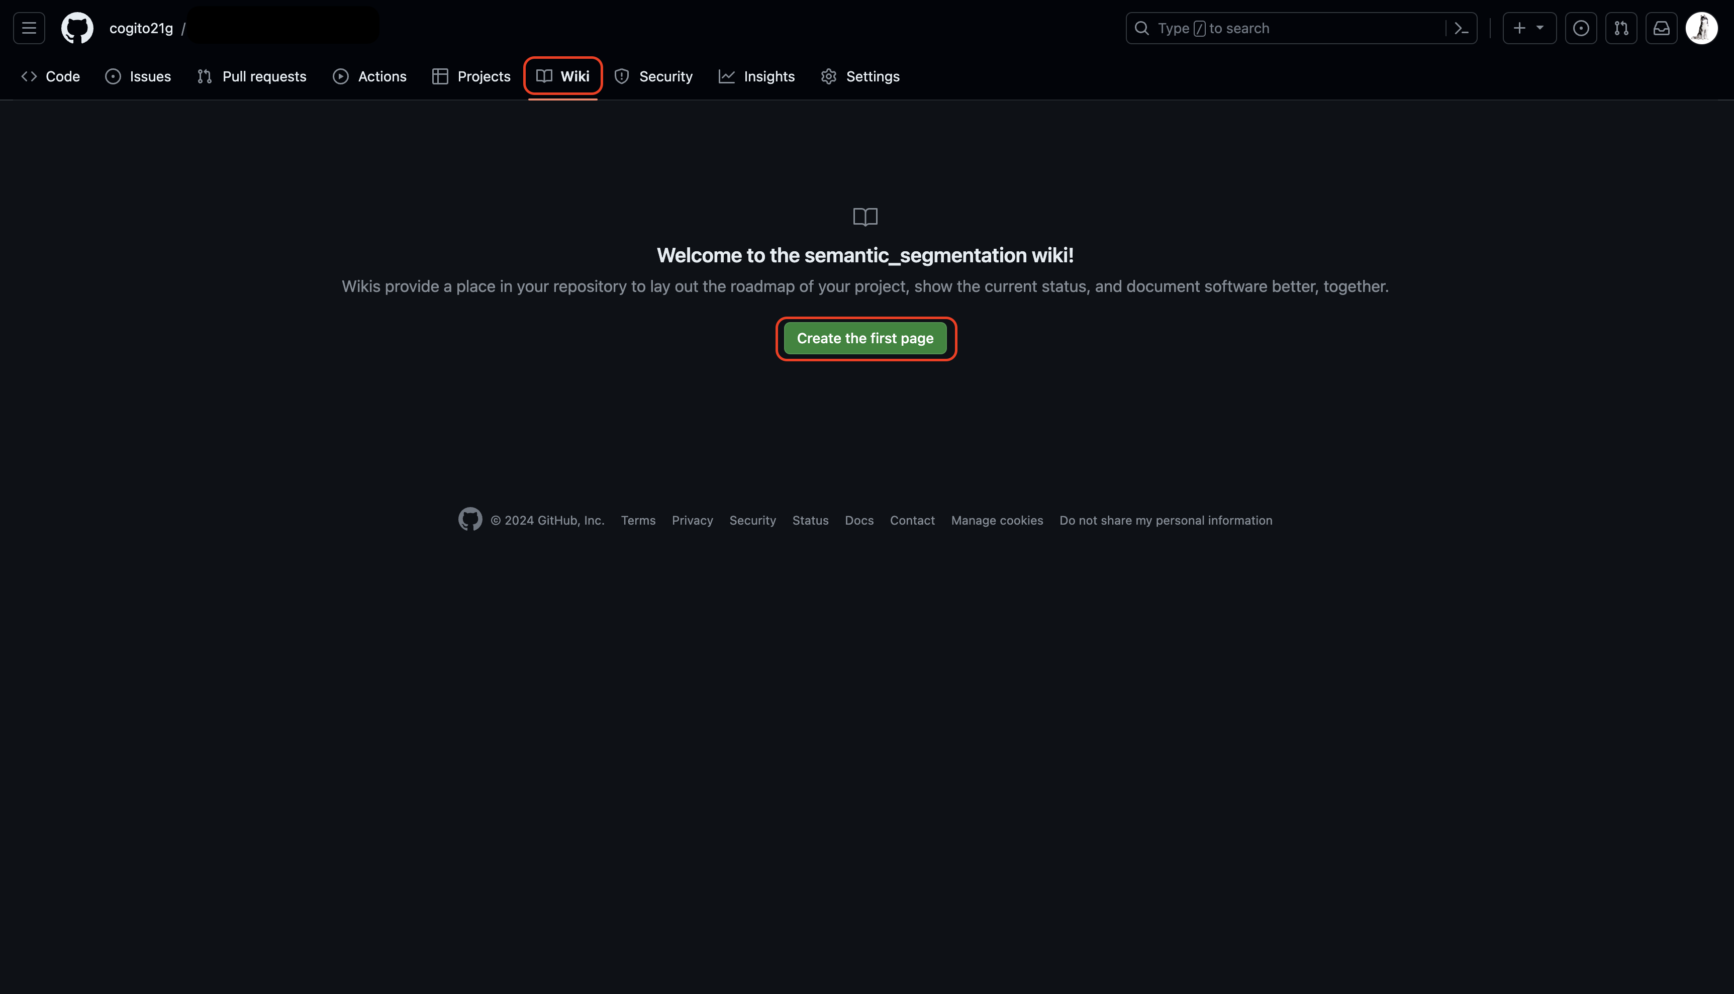The height and width of the screenshot is (994, 1734).
Task: Open pull requests icon in header
Action: pyautogui.click(x=1621, y=28)
